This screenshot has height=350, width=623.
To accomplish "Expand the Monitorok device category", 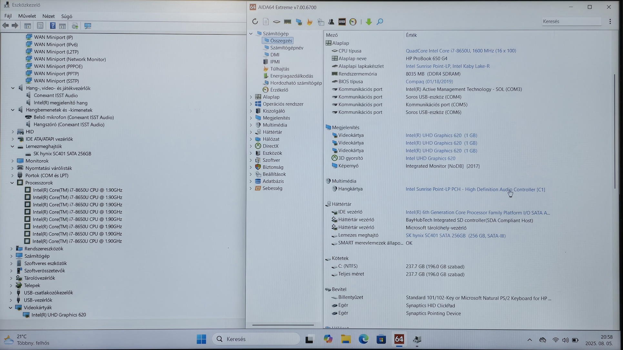I will tap(13, 161).
